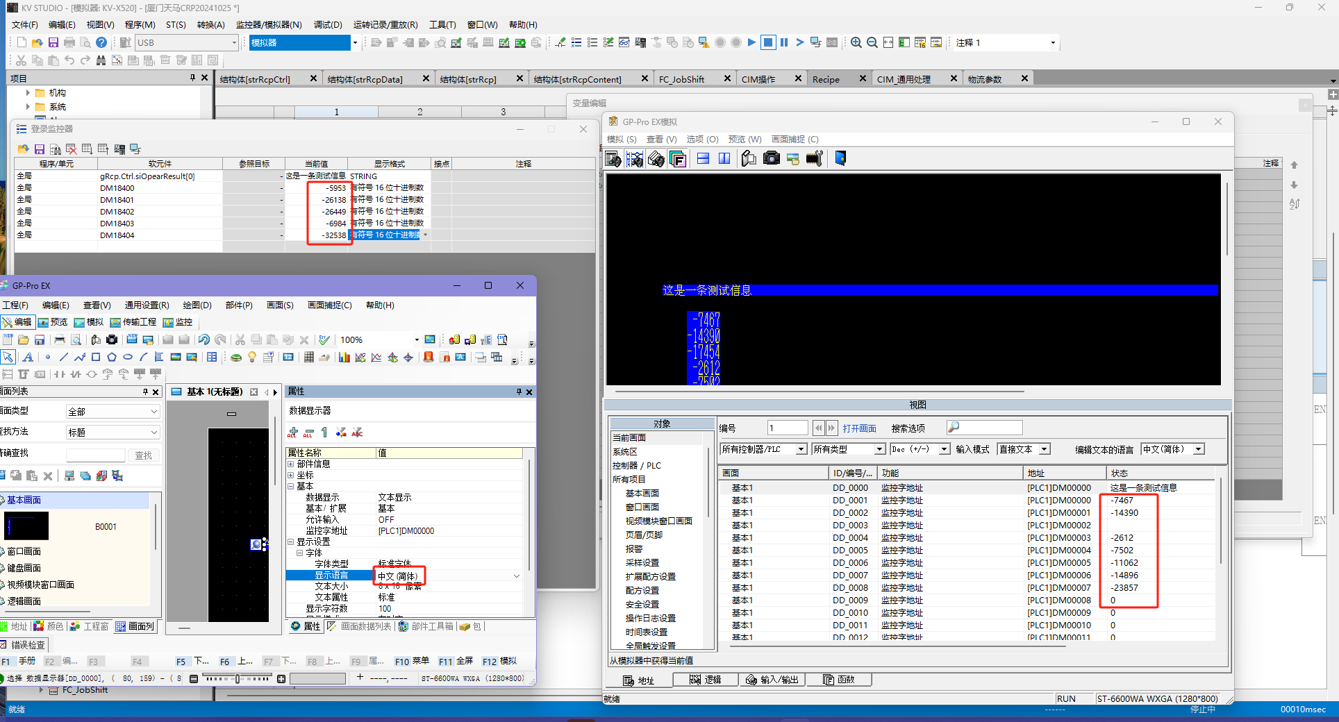Toggle the pin on 属性 panel
1339x722 pixels.
(518, 392)
